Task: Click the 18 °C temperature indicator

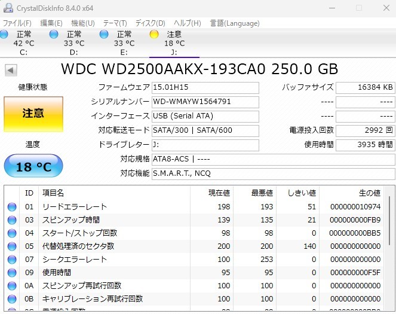Action: point(33,166)
